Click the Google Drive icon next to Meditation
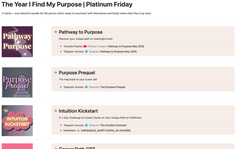The image size is (237, 149). point(79,130)
